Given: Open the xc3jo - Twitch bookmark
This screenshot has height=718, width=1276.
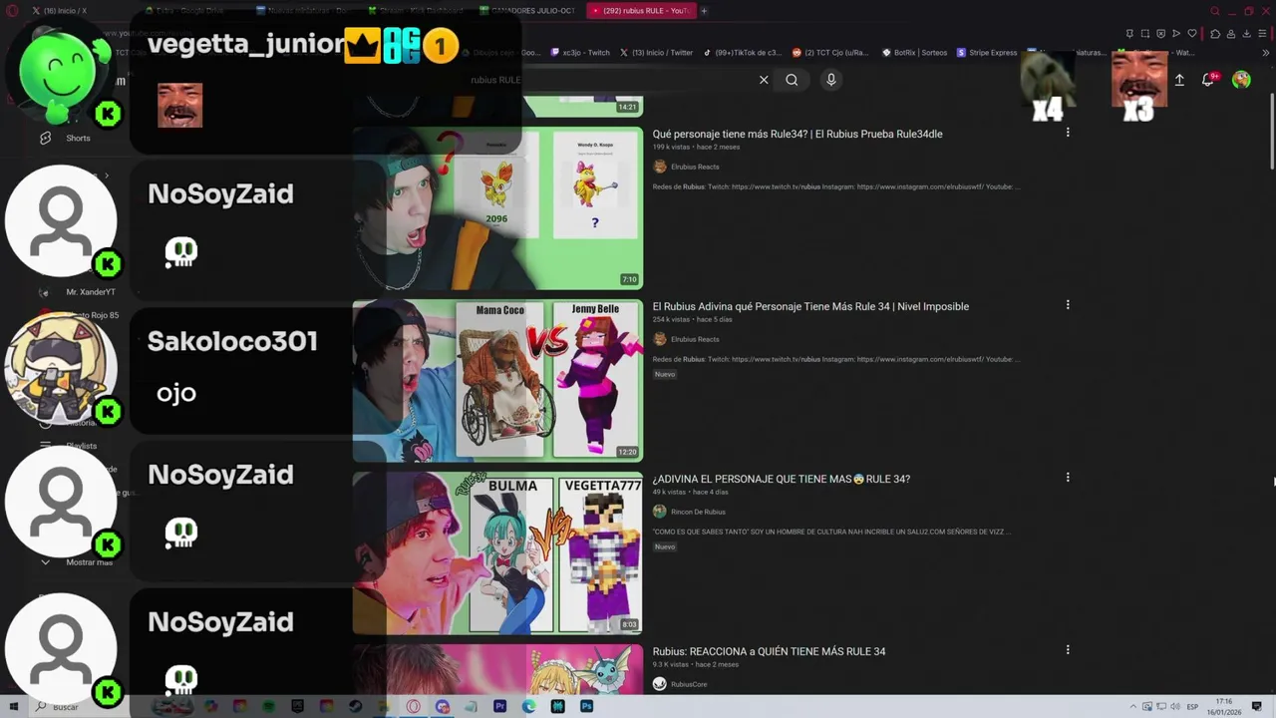Looking at the screenshot, I should pyautogui.click(x=580, y=53).
